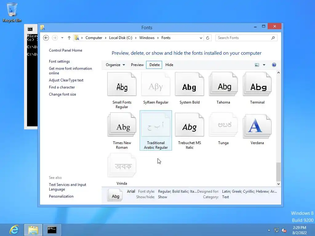
Task: Open Font settings link
Action: pyautogui.click(x=59, y=61)
